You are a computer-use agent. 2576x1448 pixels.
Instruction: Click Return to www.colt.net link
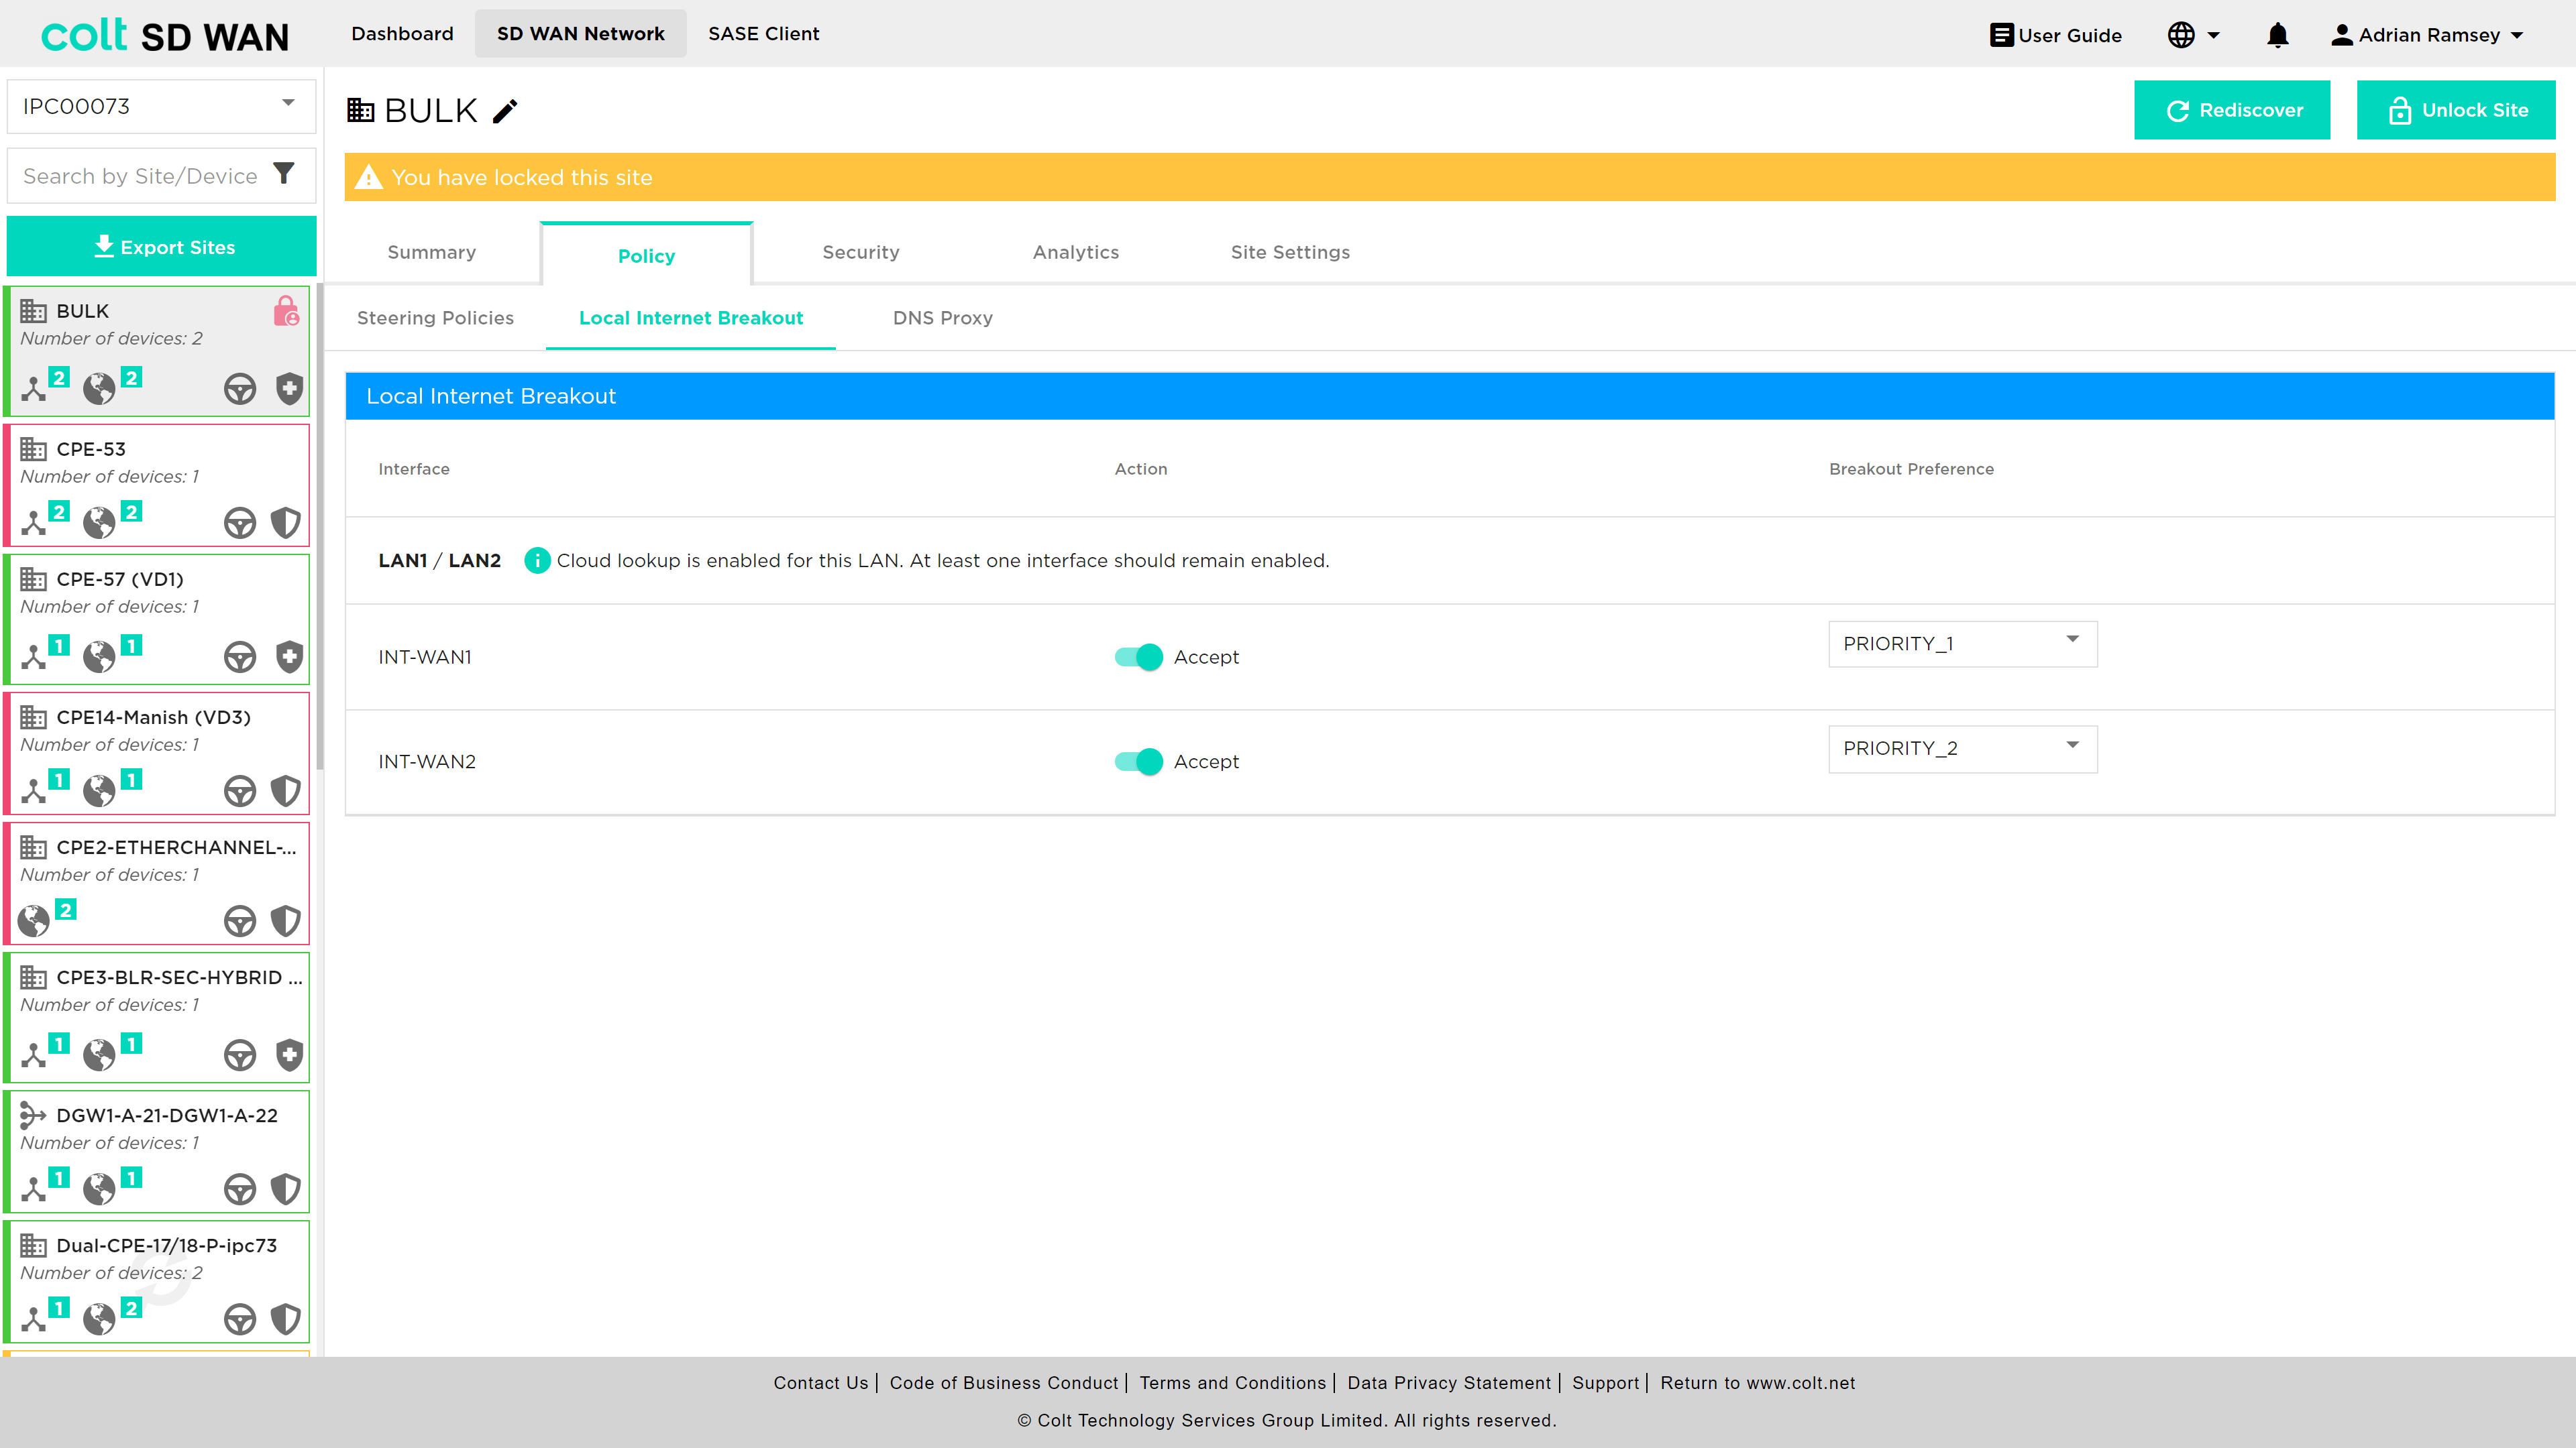(1757, 1382)
